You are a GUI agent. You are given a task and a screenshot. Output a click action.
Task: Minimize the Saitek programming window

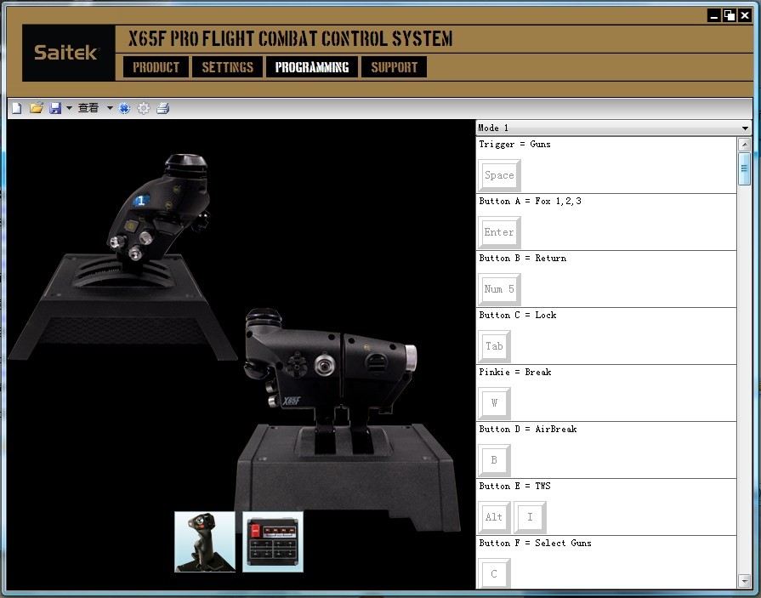click(x=713, y=16)
